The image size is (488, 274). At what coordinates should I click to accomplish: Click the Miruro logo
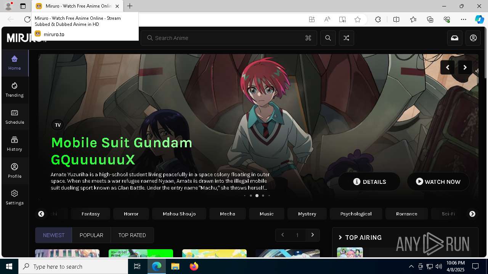pyautogui.click(x=27, y=38)
